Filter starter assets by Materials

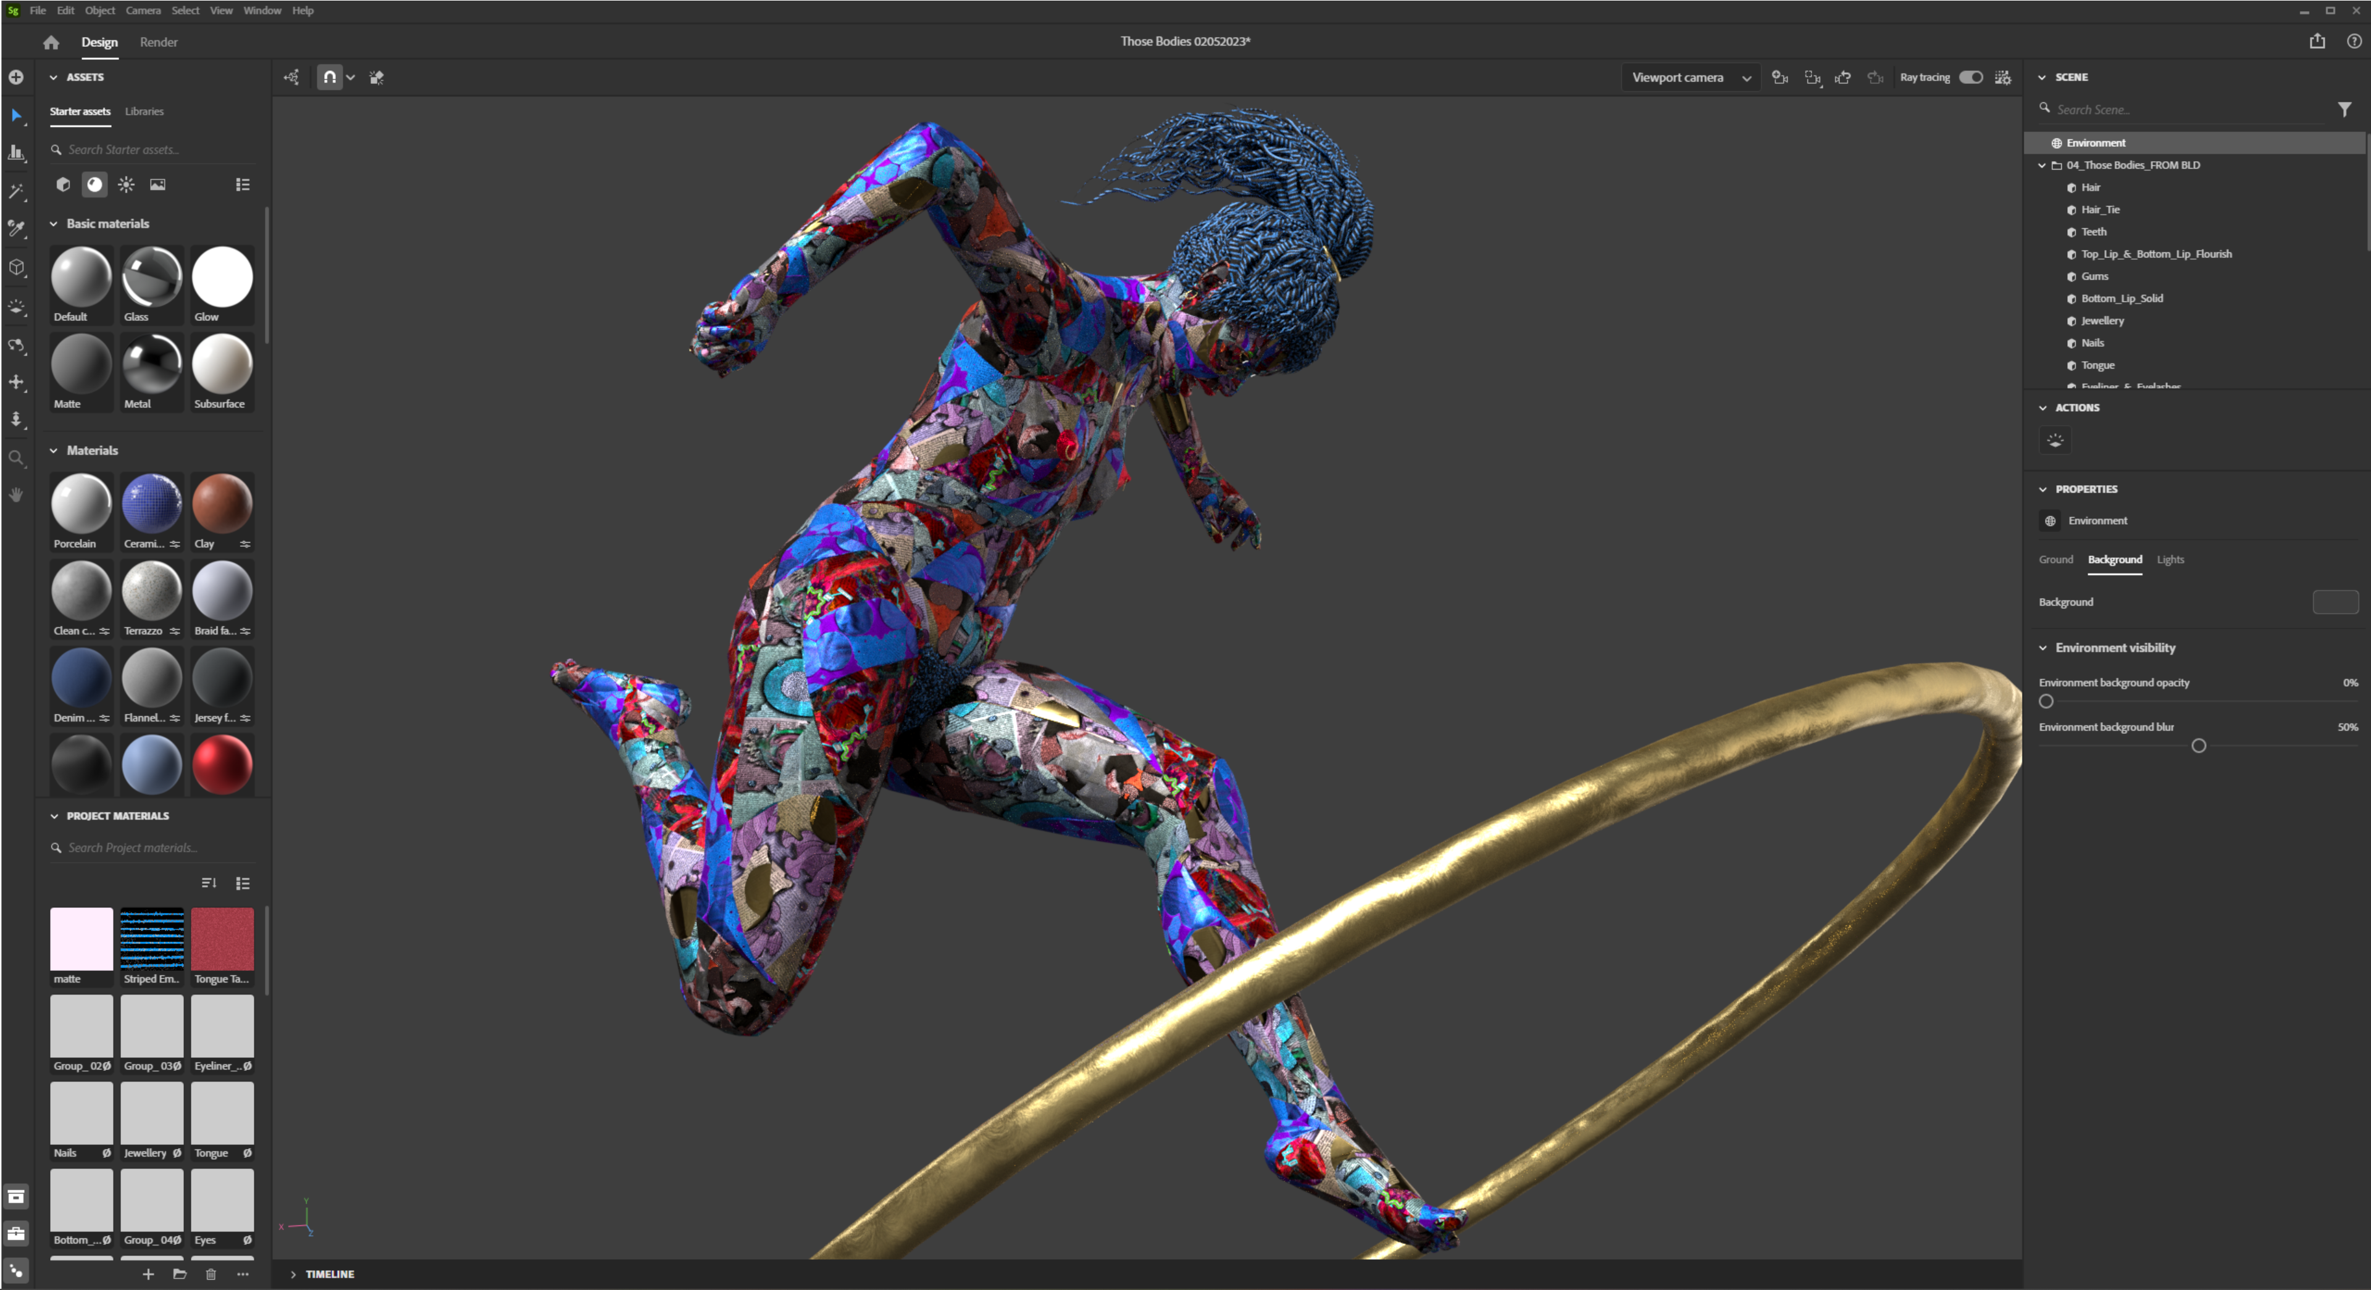(95, 185)
